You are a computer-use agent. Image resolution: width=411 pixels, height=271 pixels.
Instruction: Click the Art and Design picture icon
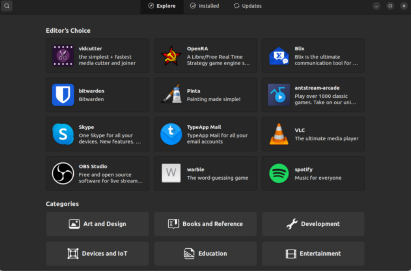coord(74,224)
